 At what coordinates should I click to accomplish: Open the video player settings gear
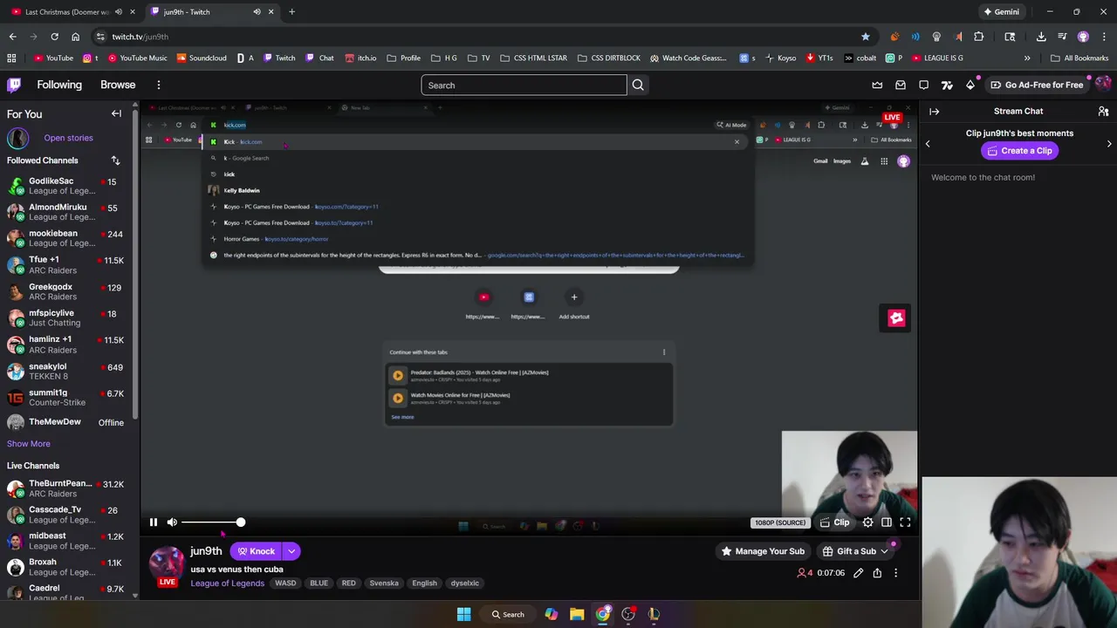click(867, 522)
